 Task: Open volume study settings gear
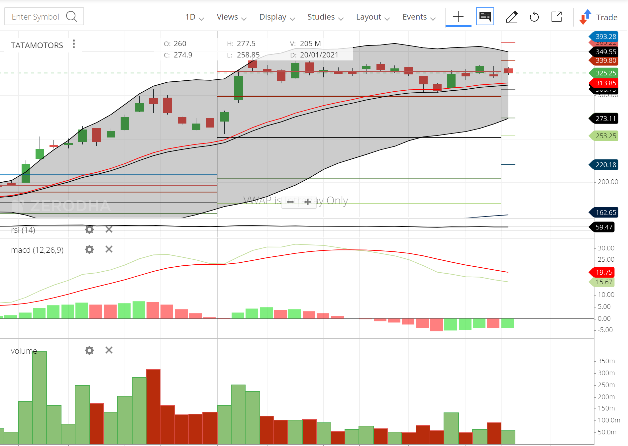coord(89,350)
